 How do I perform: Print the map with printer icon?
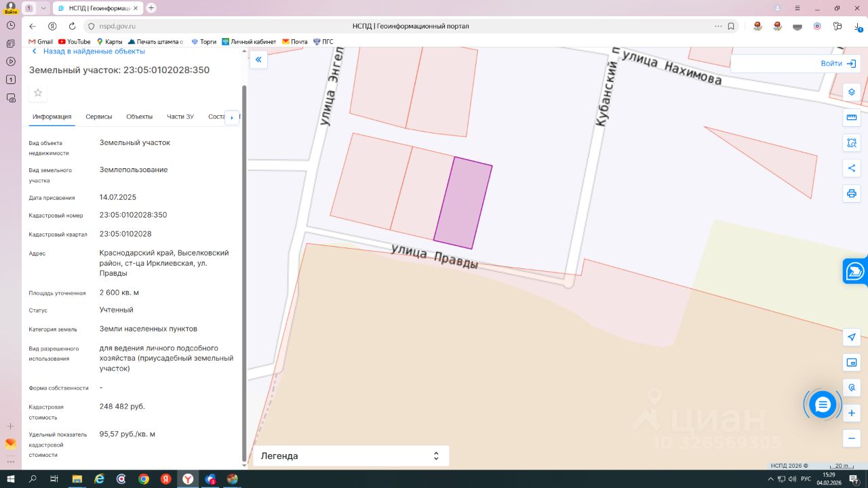tap(852, 194)
